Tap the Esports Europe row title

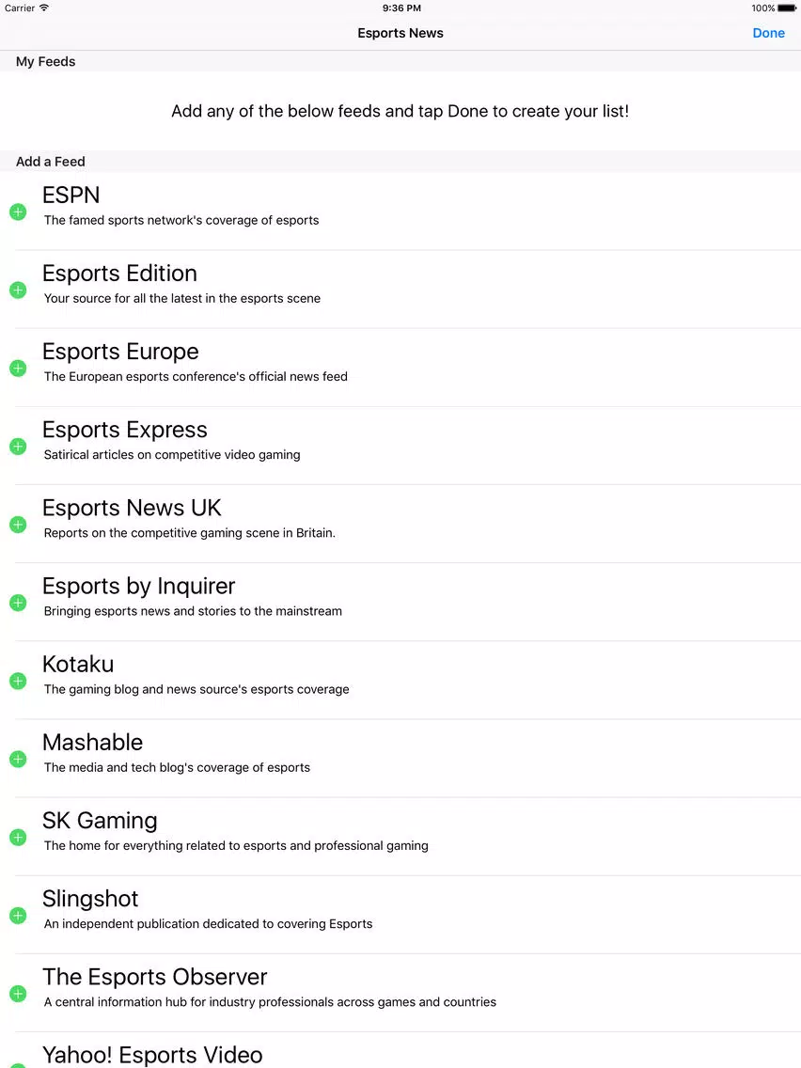(x=120, y=352)
